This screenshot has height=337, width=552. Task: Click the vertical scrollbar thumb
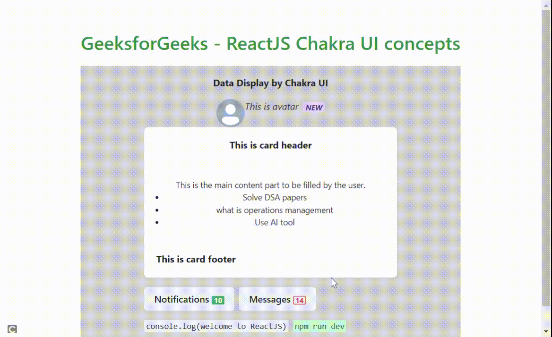pyautogui.click(x=546, y=158)
